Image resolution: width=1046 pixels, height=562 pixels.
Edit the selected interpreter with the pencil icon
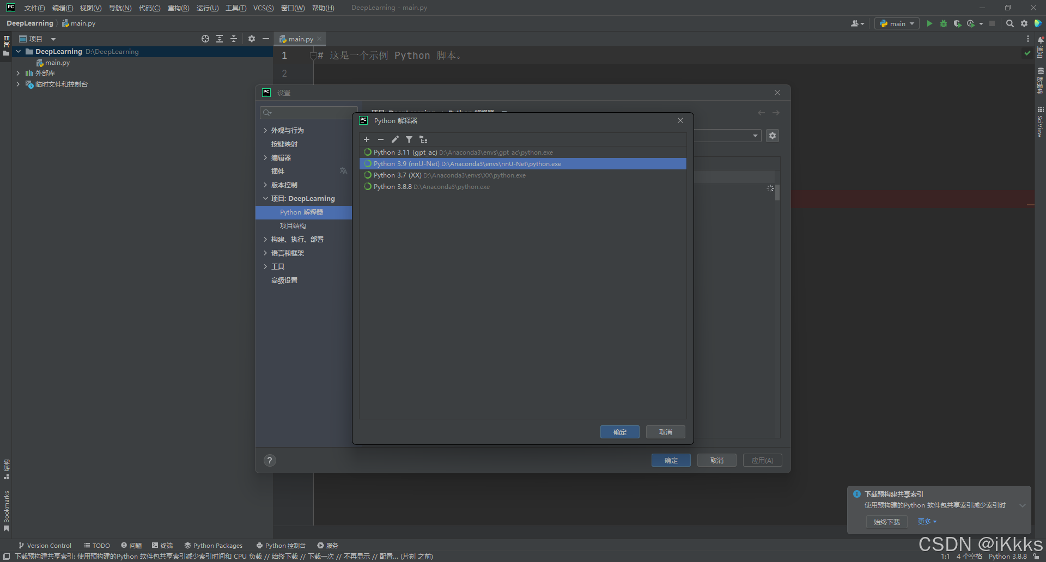pos(395,139)
